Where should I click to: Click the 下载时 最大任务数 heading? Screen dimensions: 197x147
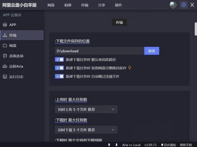click(x=71, y=120)
